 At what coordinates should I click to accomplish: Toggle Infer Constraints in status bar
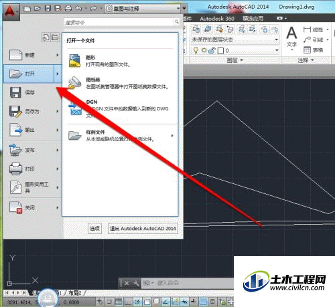100,302
